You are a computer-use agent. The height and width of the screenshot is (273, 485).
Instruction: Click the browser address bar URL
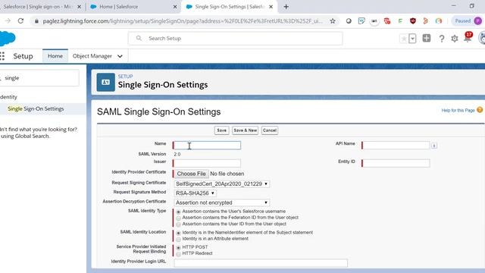coord(183,21)
